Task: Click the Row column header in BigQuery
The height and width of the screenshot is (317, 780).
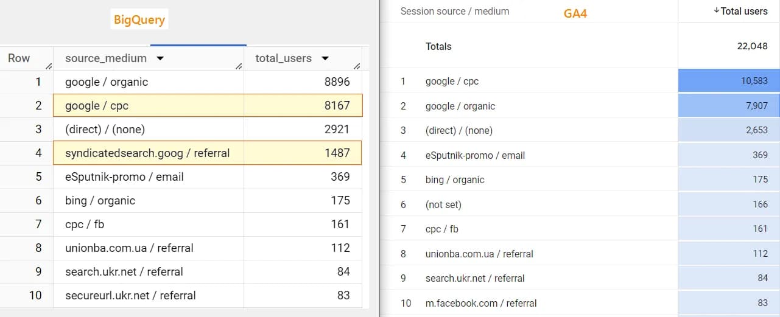Action: click(x=19, y=58)
